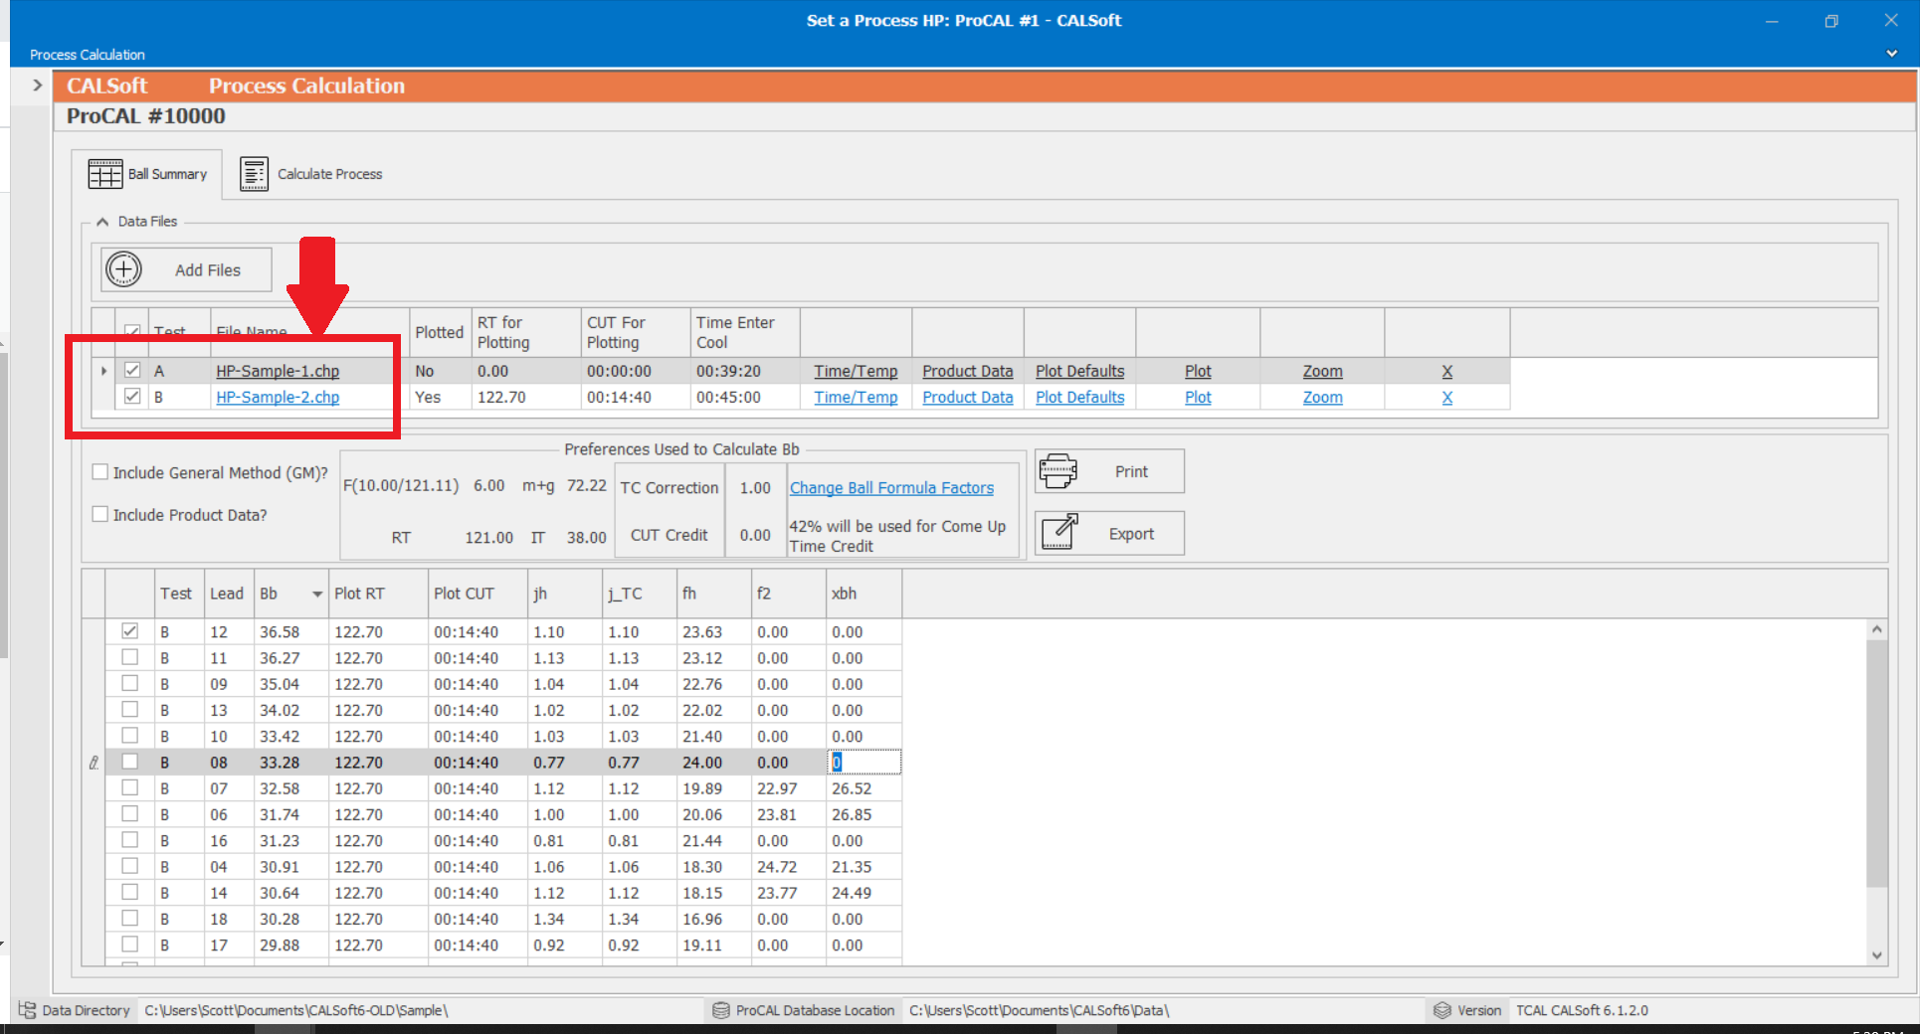This screenshot has height=1034, width=1920.
Task: Click the ProCAL Database Location icon
Action: pos(721,1010)
